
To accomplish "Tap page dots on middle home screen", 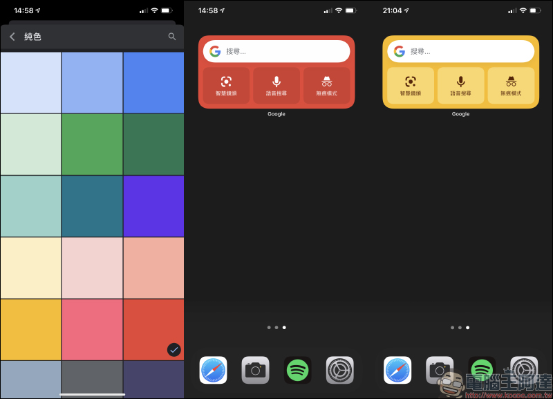I will pyautogui.click(x=276, y=327).
